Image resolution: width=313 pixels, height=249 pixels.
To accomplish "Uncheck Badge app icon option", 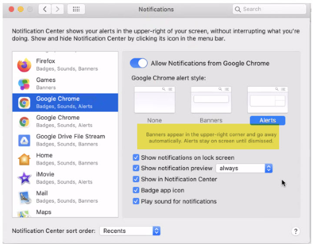I will [136, 190].
